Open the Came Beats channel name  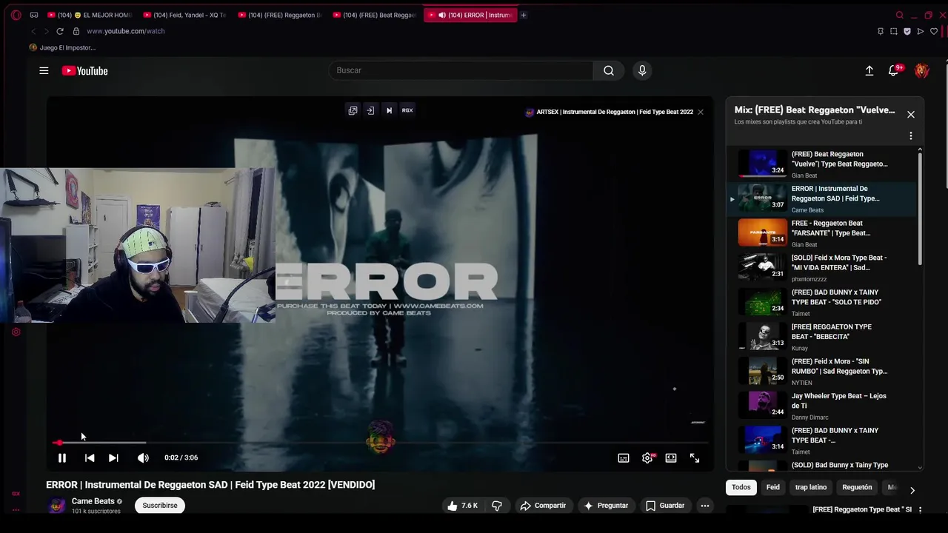coord(93,501)
